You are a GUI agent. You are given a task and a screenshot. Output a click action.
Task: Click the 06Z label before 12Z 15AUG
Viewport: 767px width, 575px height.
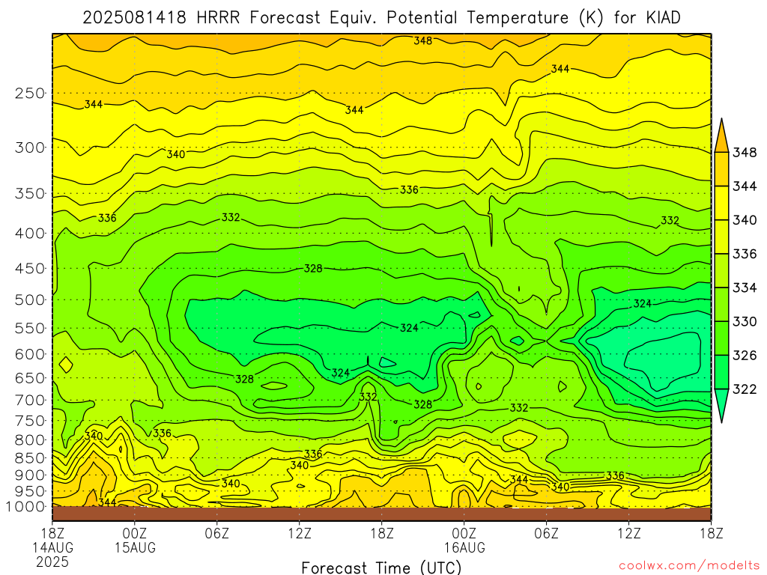tap(217, 532)
